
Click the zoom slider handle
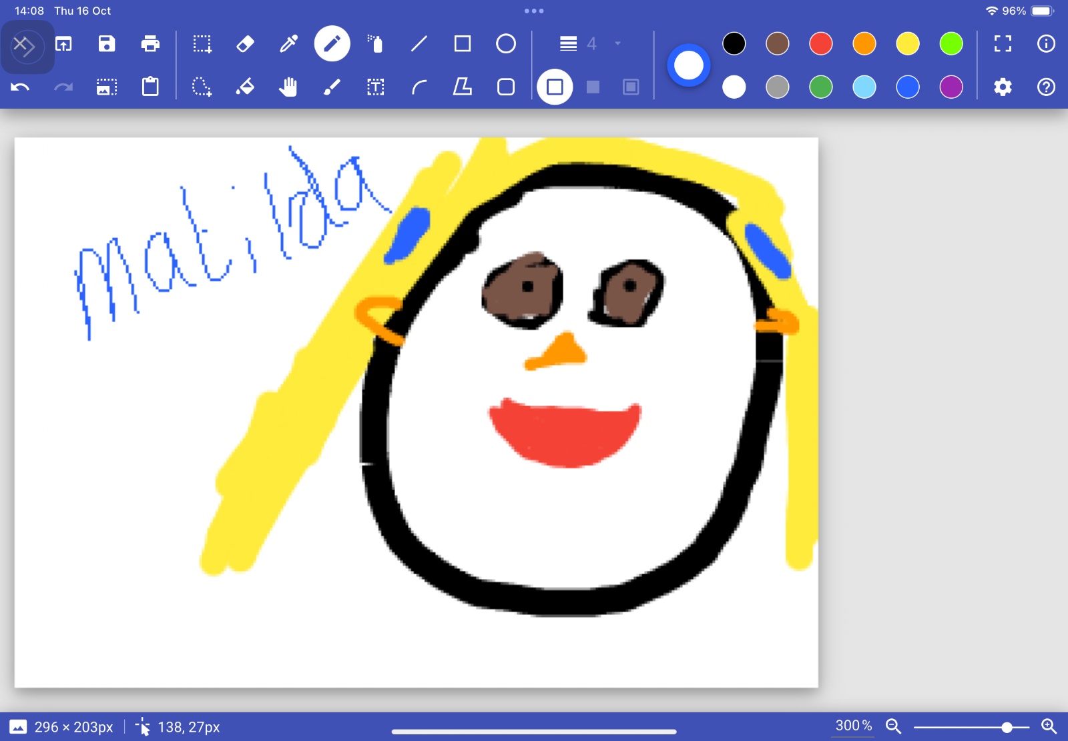pos(1007,727)
